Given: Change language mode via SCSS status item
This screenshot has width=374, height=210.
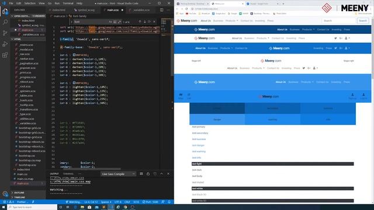Looking at the screenshot, I should [136, 202].
